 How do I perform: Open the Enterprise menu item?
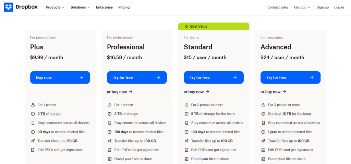pyautogui.click(x=104, y=7)
